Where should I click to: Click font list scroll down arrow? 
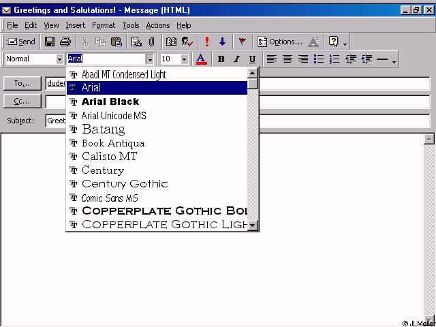253,225
